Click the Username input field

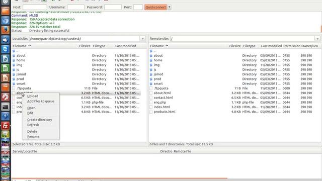(x=75, y=7)
